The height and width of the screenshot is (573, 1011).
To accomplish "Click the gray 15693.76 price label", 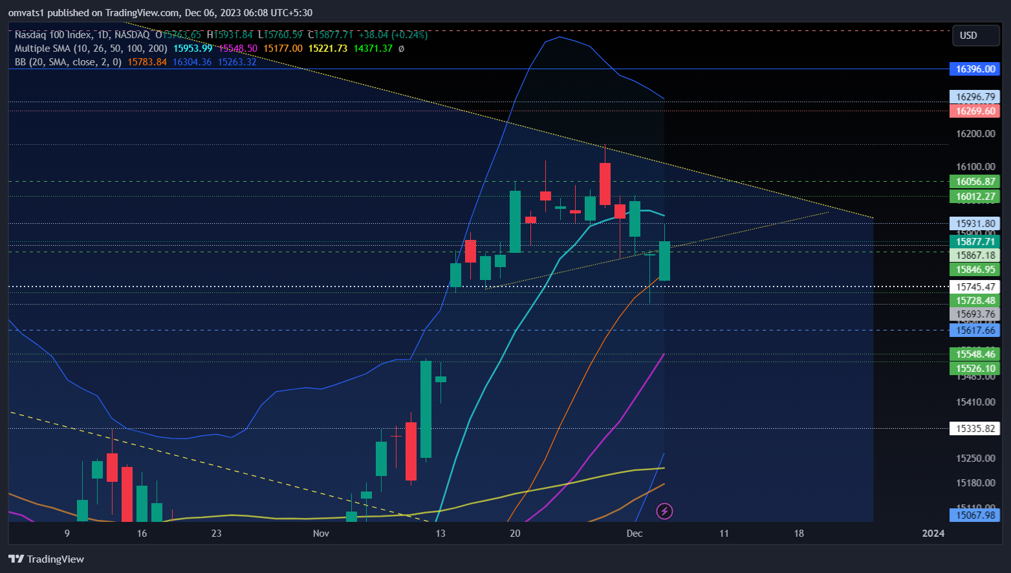I will point(975,314).
